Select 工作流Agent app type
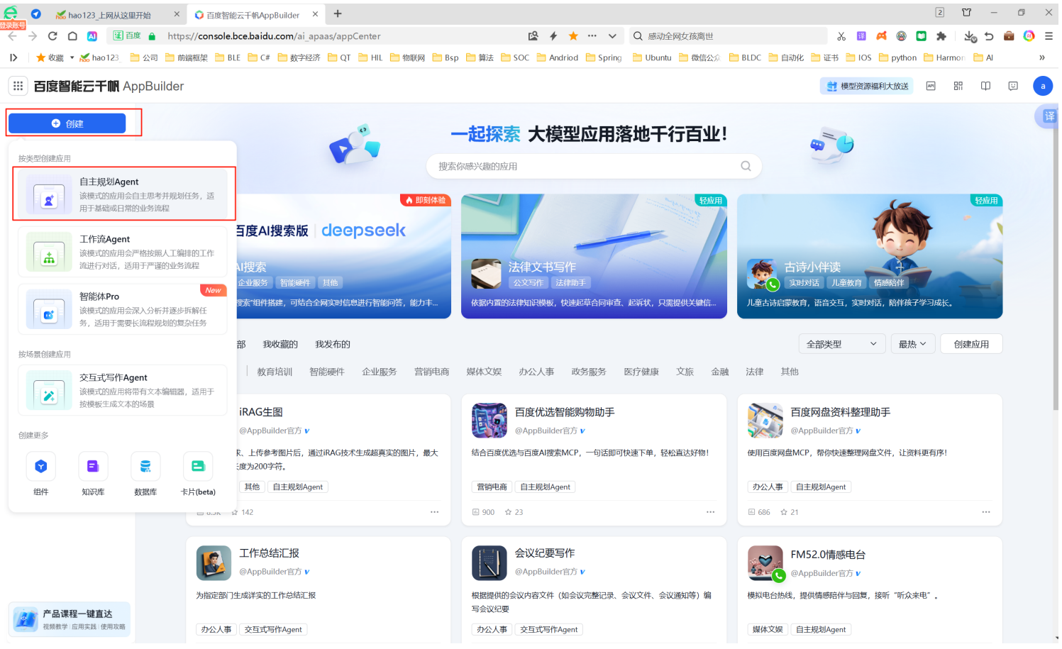1062x649 pixels. [123, 252]
